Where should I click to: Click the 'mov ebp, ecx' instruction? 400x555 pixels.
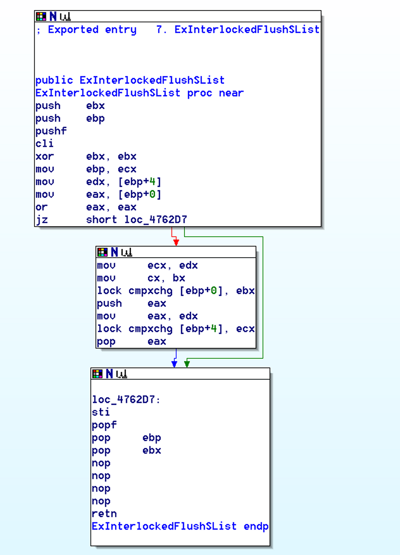point(86,169)
